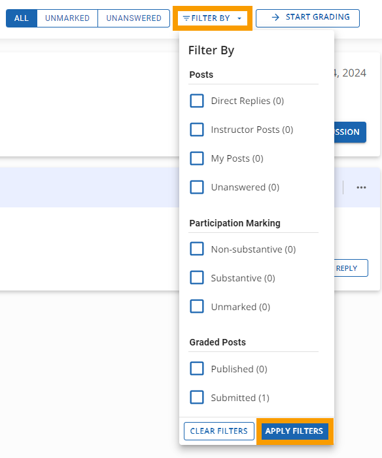Click the Clear Filters button
The image size is (382, 458).
coord(219,431)
